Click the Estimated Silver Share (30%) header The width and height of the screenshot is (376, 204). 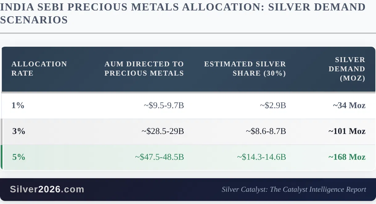point(245,69)
